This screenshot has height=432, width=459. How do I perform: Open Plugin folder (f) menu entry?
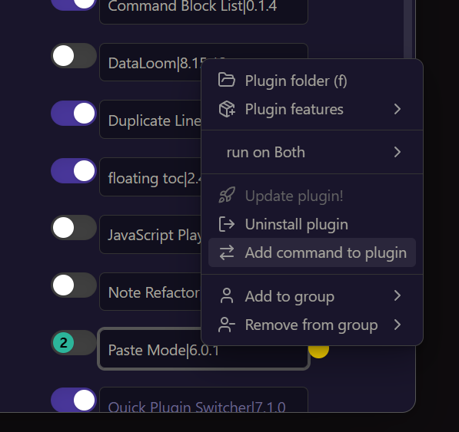click(x=312, y=81)
